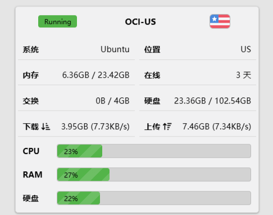Click the 系统 row label
The height and width of the screenshot is (215, 273).
[x=31, y=50]
